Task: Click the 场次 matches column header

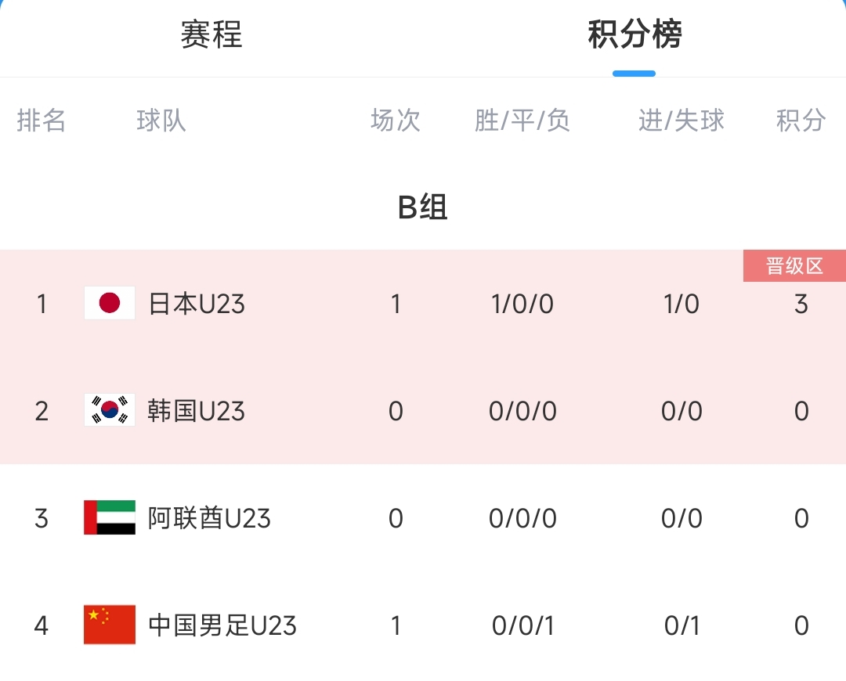Action: coord(396,121)
